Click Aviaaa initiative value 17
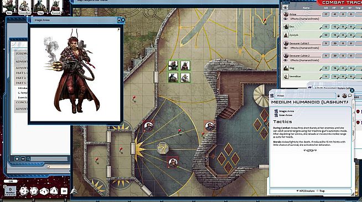The image size is (362, 202). point(326,14)
